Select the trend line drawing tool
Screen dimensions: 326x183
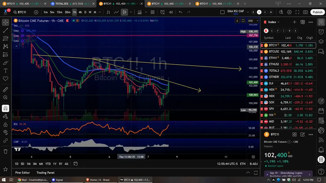(5, 30)
